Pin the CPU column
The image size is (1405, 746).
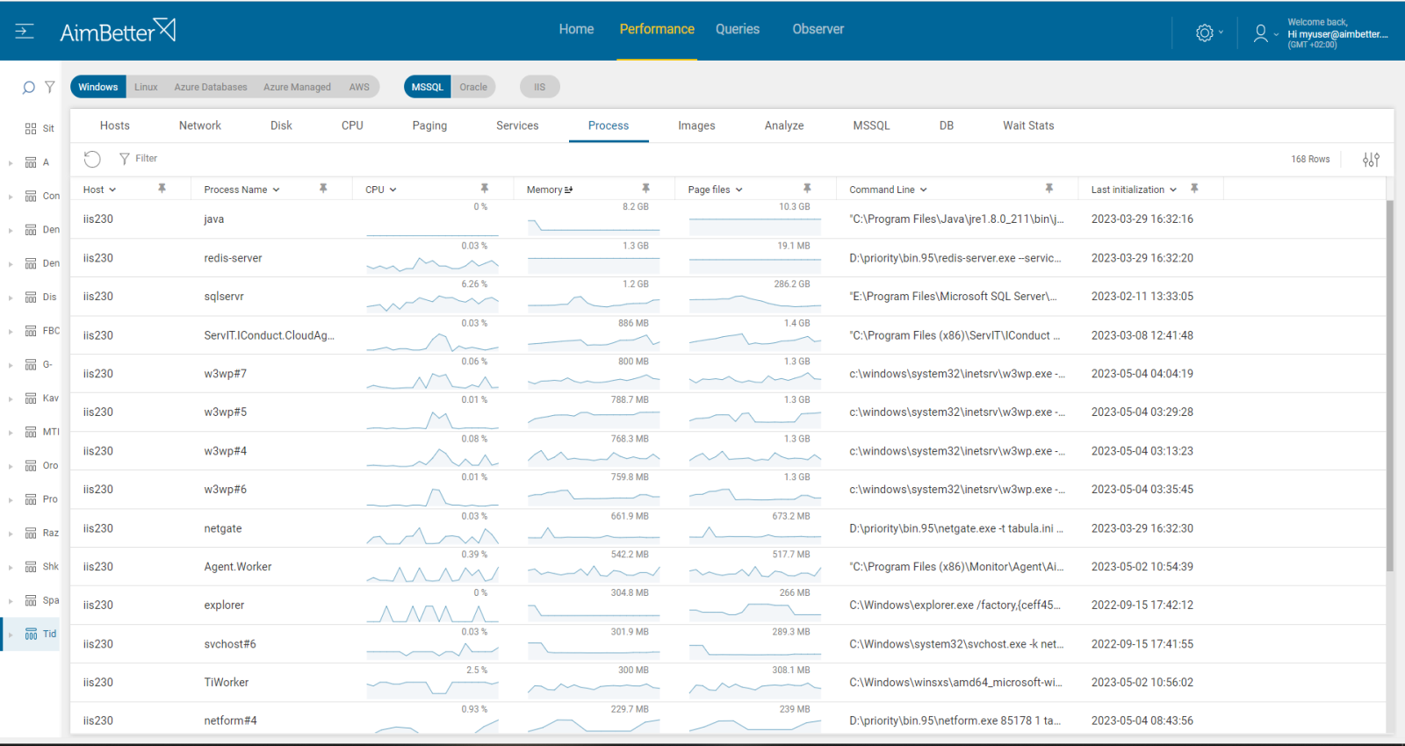coord(484,189)
